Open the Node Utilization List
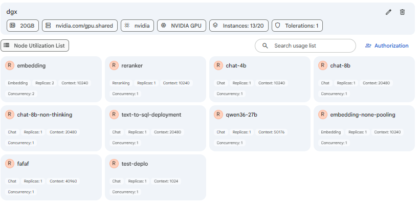 (35, 45)
